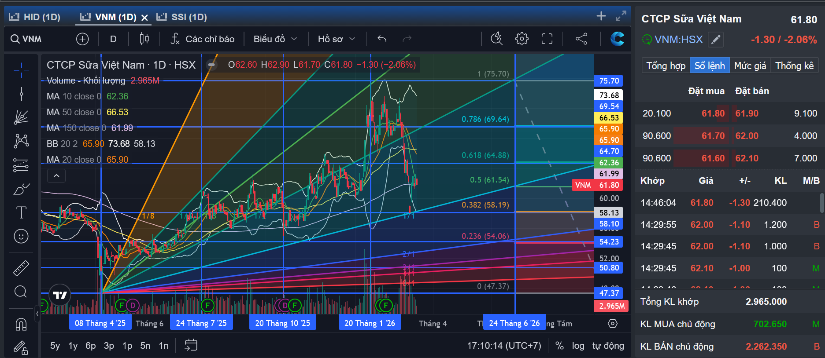Click the 24 Tháng 7 '25 date marker

point(201,323)
